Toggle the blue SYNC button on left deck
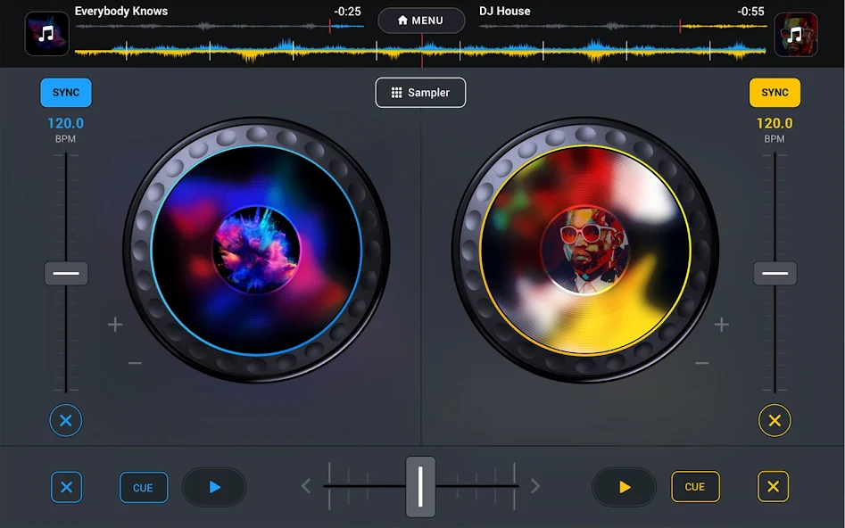The height and width of the screenshot is (528, 845). 66,93
